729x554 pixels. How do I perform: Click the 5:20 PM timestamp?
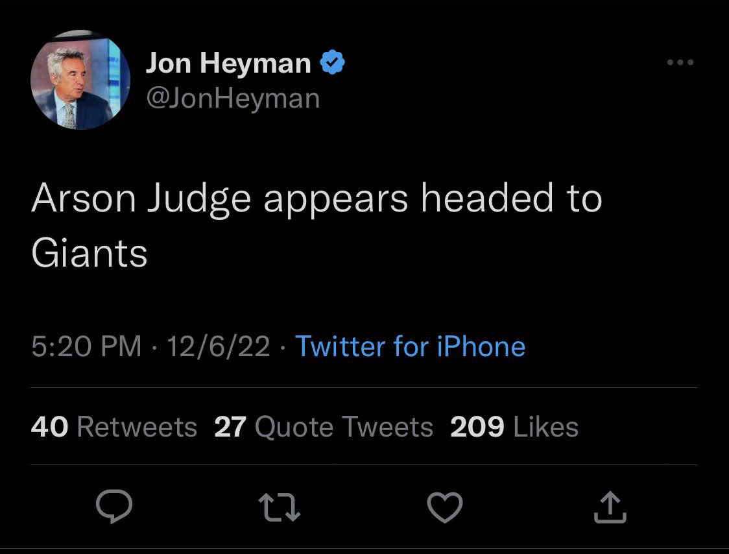tap(86, 346)
